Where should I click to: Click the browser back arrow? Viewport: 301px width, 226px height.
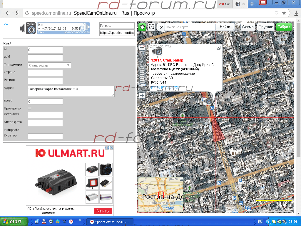(x=8, y=13)
